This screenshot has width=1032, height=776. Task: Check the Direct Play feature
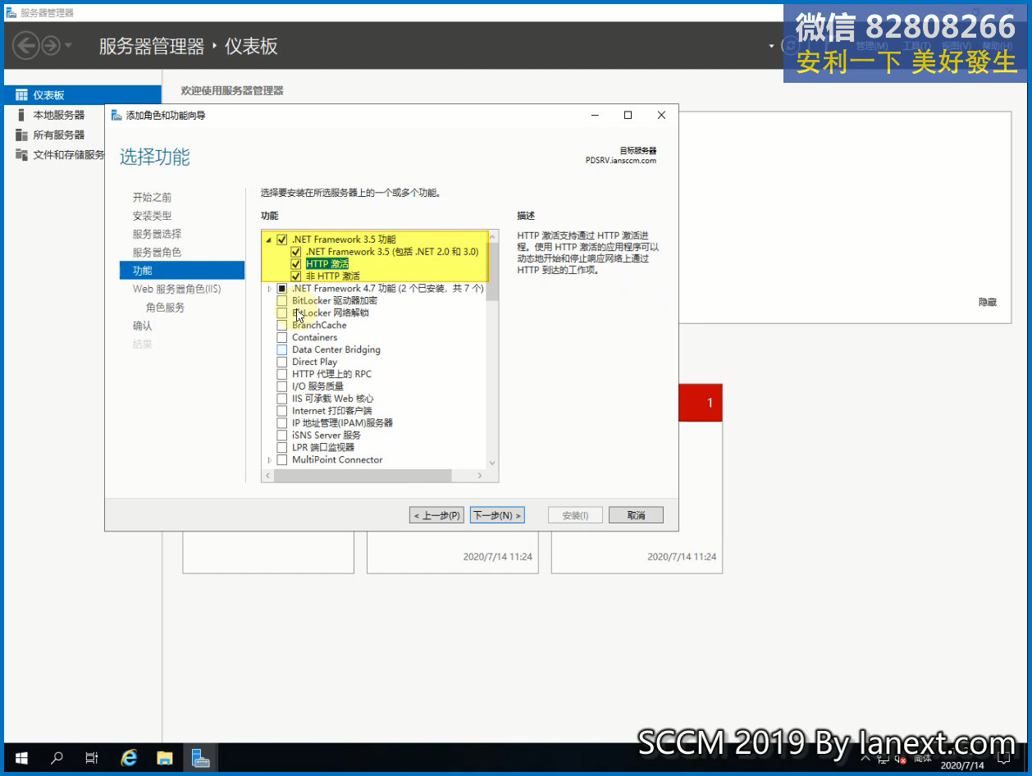(282, 363)
